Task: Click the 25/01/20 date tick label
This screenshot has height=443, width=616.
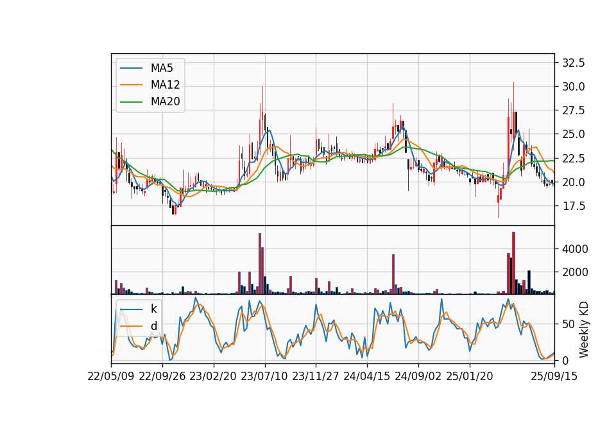Action: click(470, 376)
